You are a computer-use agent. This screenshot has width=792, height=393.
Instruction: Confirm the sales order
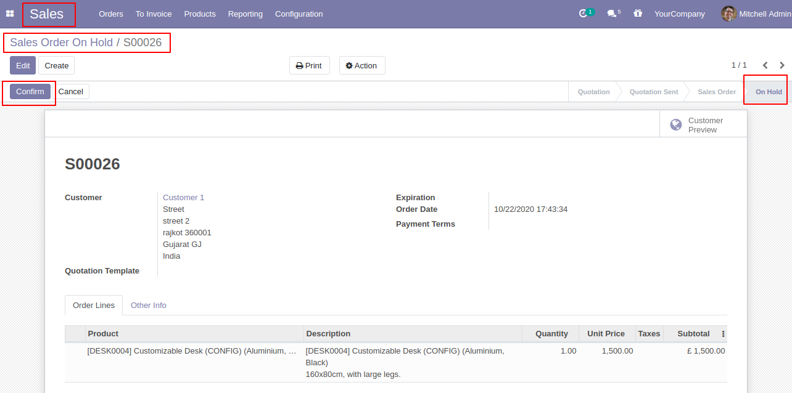point(30,91)
